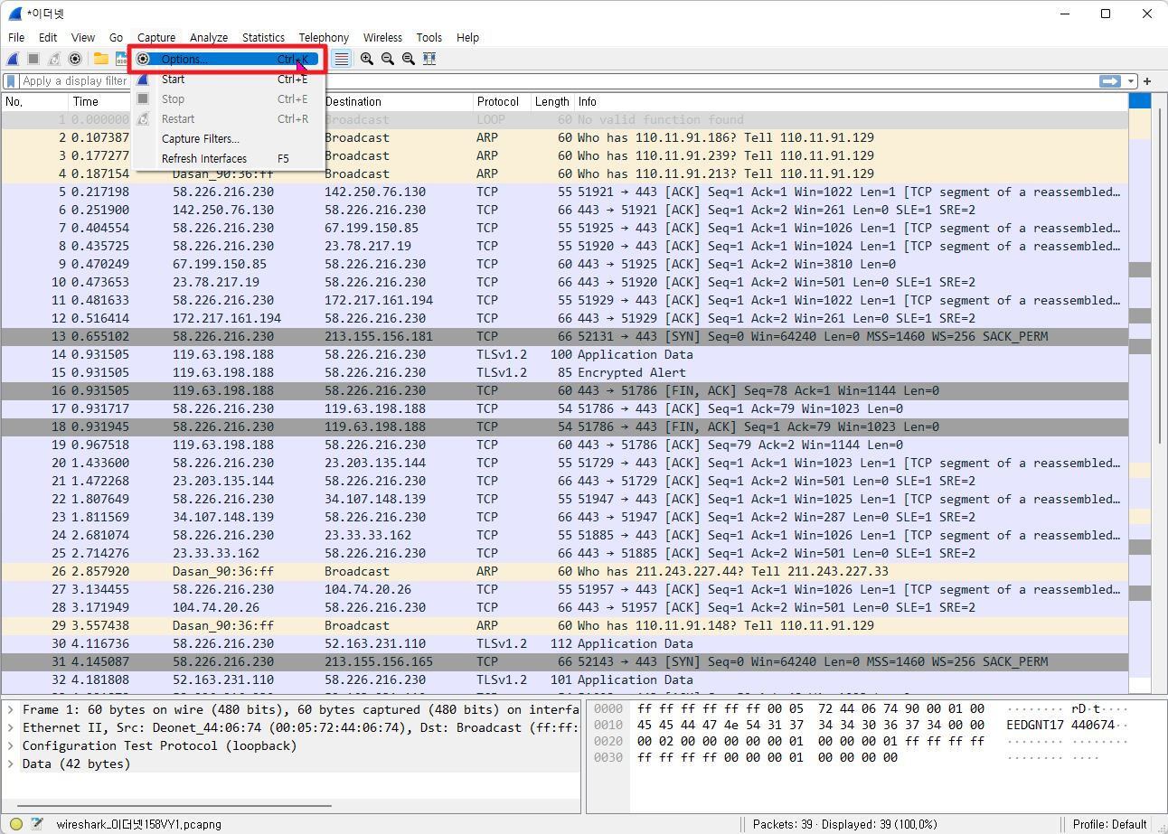Expand the Frame 1 details tree row
Viewport: 1168px width, 834px height.
tap(10, 709)
